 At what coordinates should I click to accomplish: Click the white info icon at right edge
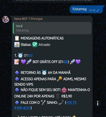tap(98, 103)
